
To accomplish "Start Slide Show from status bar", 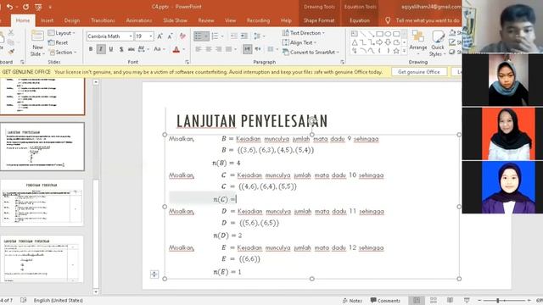I will (467, 301).
